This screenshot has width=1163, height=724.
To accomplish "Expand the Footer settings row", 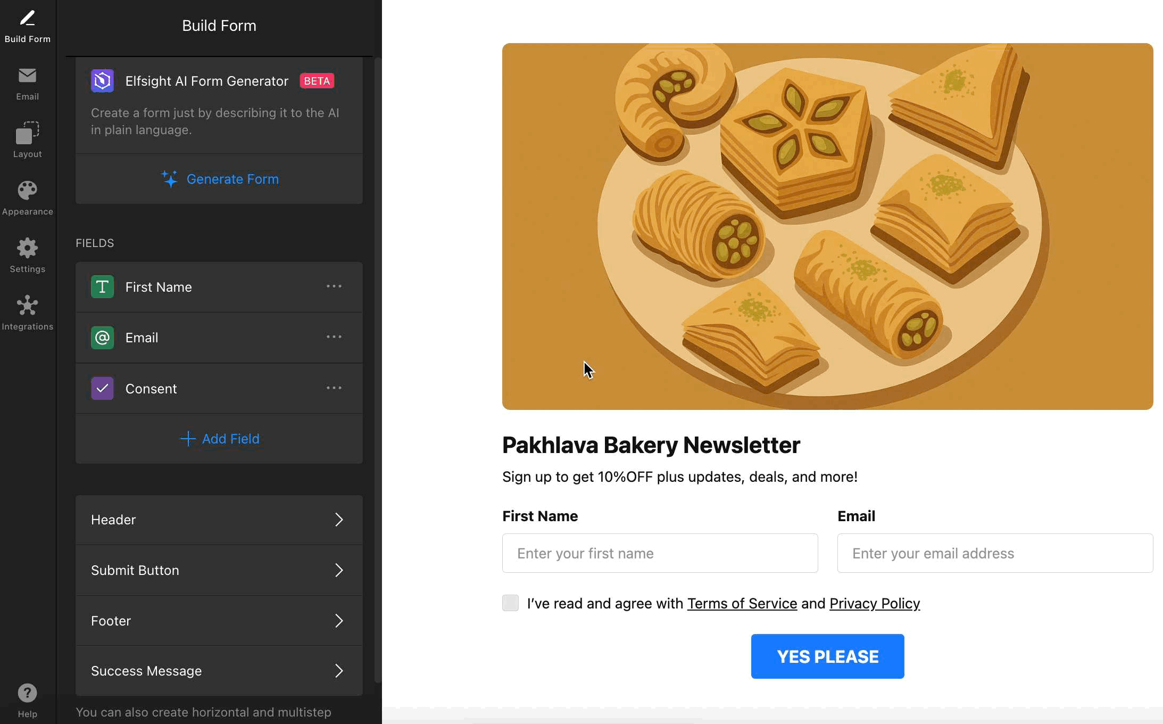I will (x=219, y=621).
